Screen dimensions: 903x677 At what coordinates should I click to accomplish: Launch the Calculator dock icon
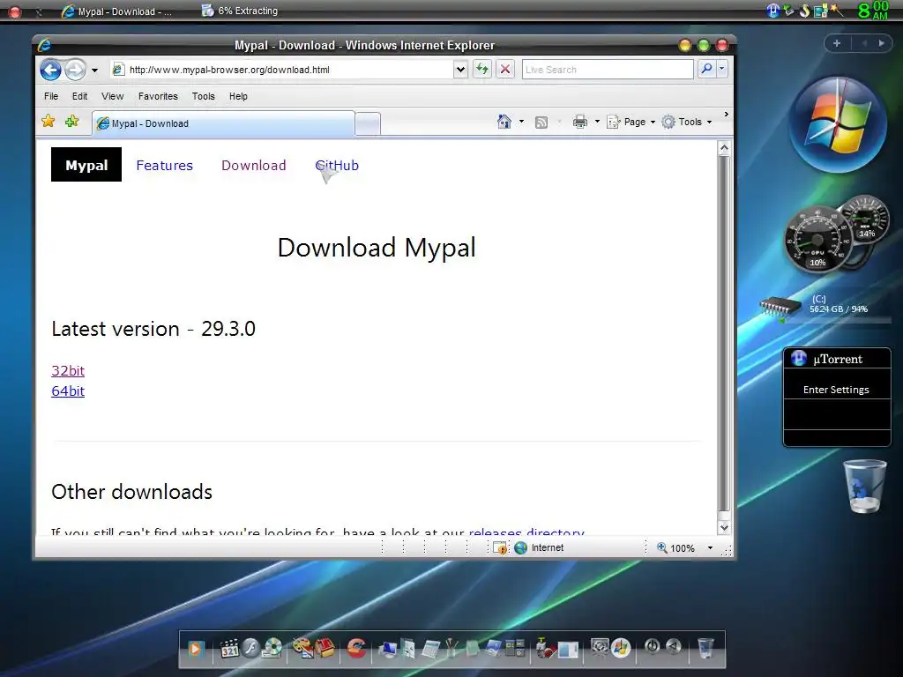pyautogui.click(x=430, y=650)
